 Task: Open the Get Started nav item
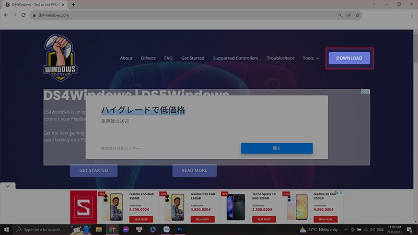[x=193, y=58]
